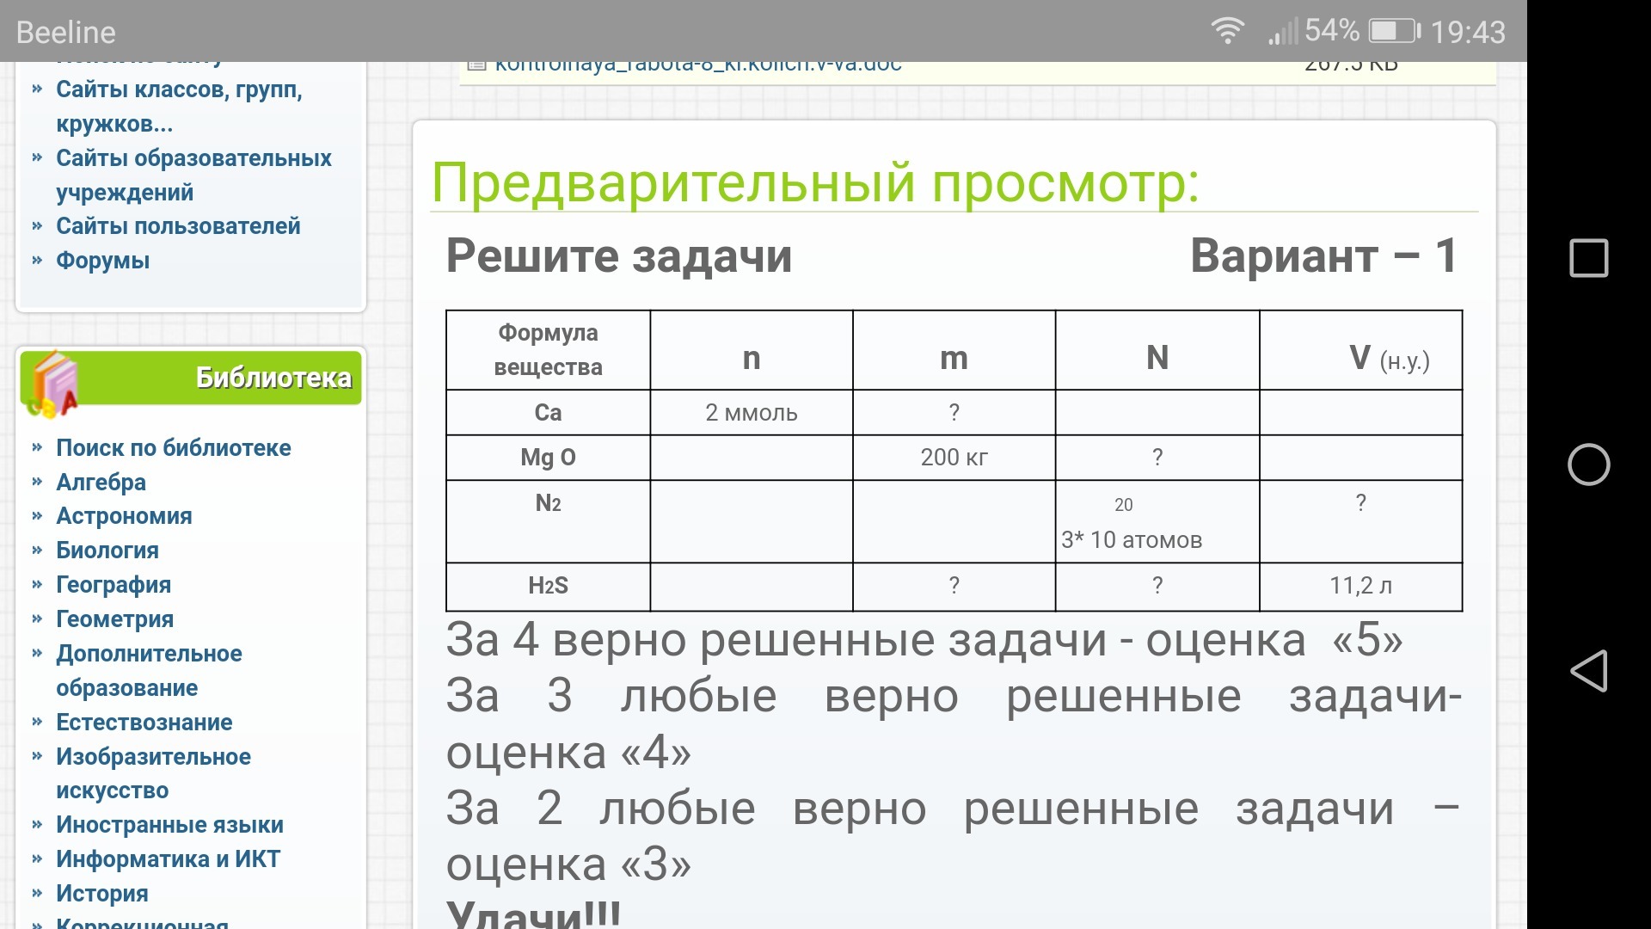Open the Форумы link
Screen dimensions: 1651x929
click(x=102, y=261)
